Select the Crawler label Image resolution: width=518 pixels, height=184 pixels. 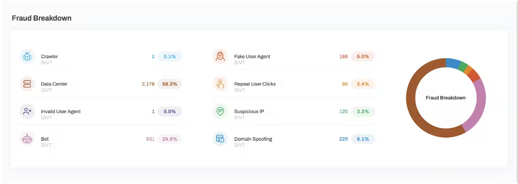49,57
